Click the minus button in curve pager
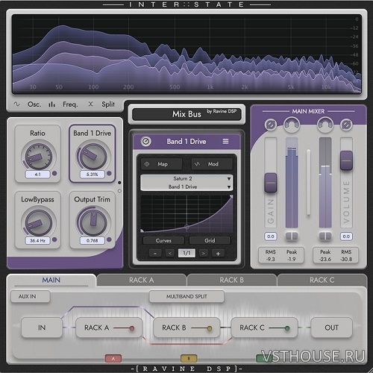 pyautogui.click(x=155, y=254)
